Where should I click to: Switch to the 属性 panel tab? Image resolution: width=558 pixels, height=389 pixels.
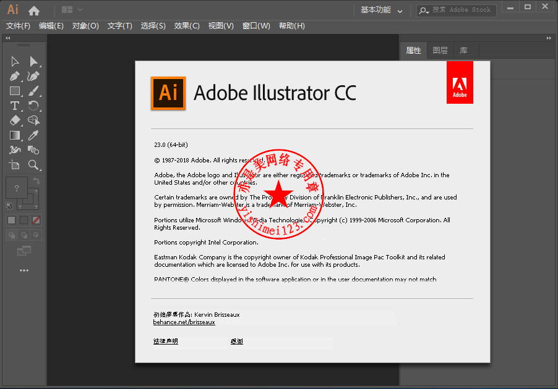point(413,51)
